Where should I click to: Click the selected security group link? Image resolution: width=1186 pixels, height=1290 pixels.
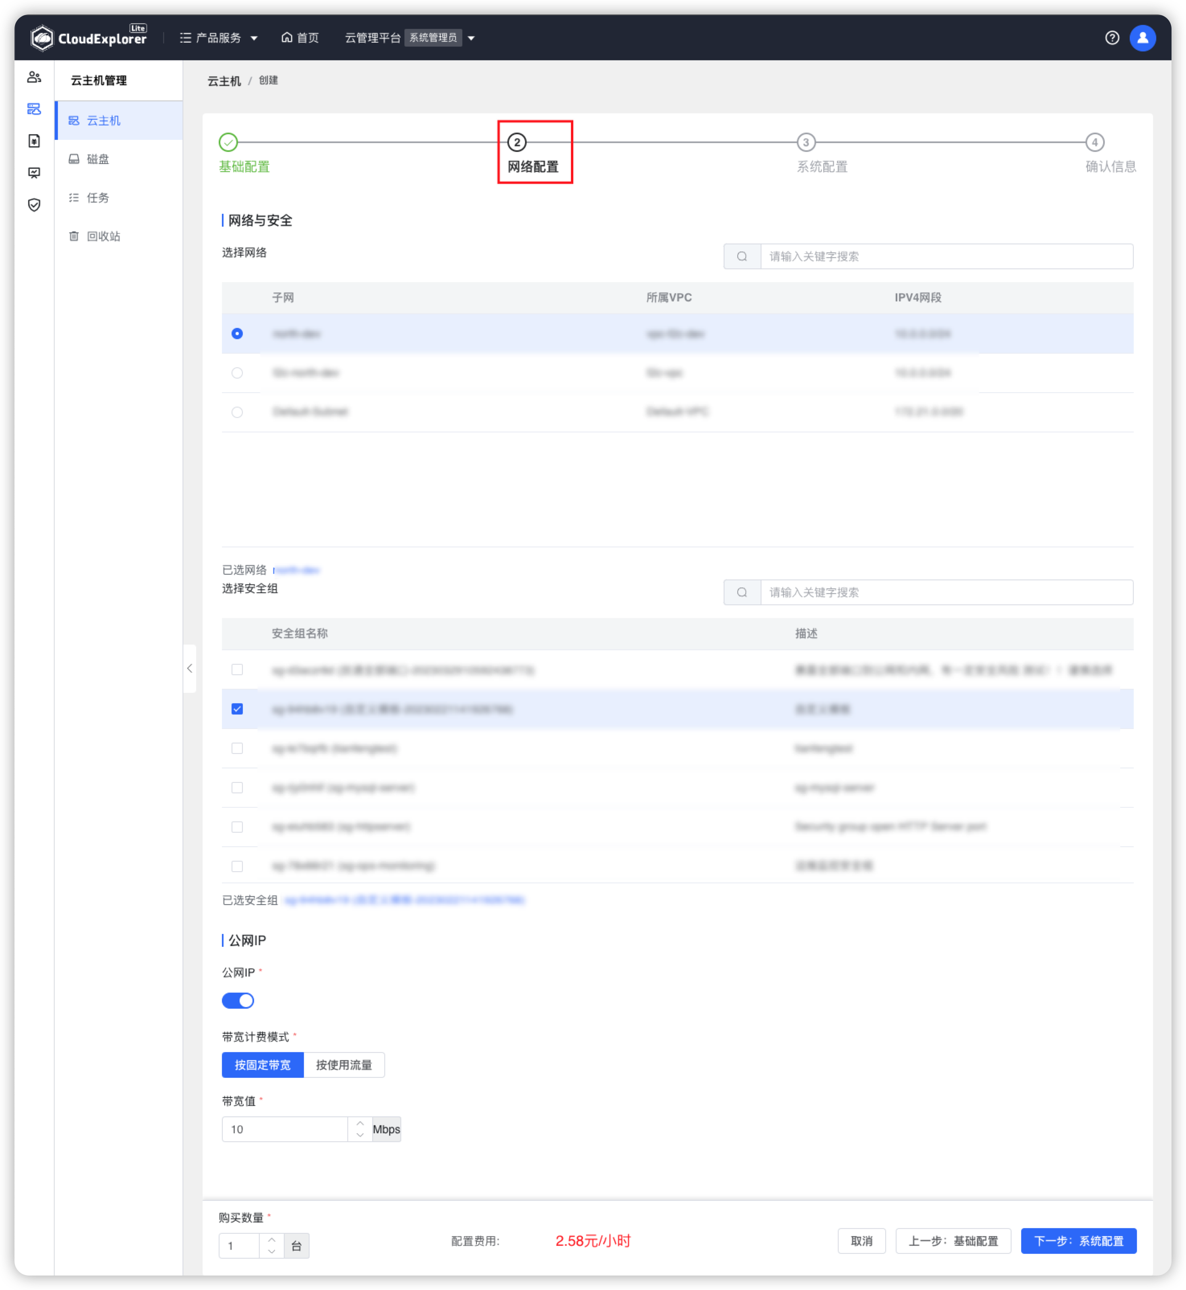(x=404, y=901)
